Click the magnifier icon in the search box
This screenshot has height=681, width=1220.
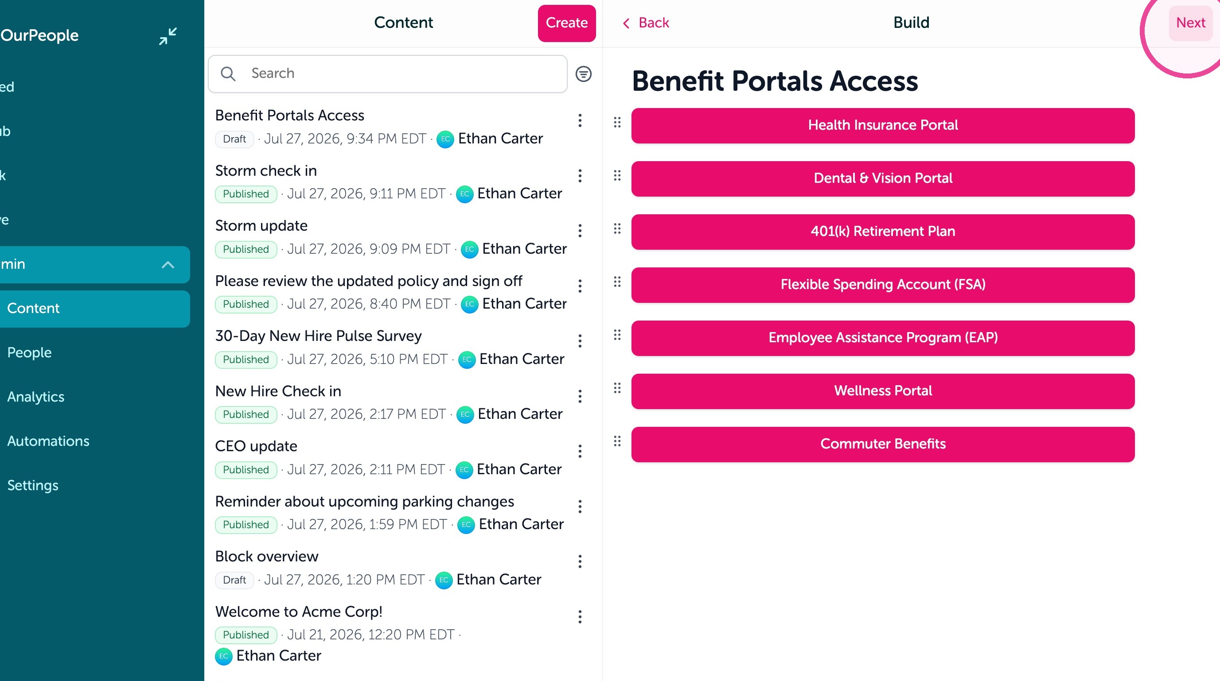click(x=228, y=74)
